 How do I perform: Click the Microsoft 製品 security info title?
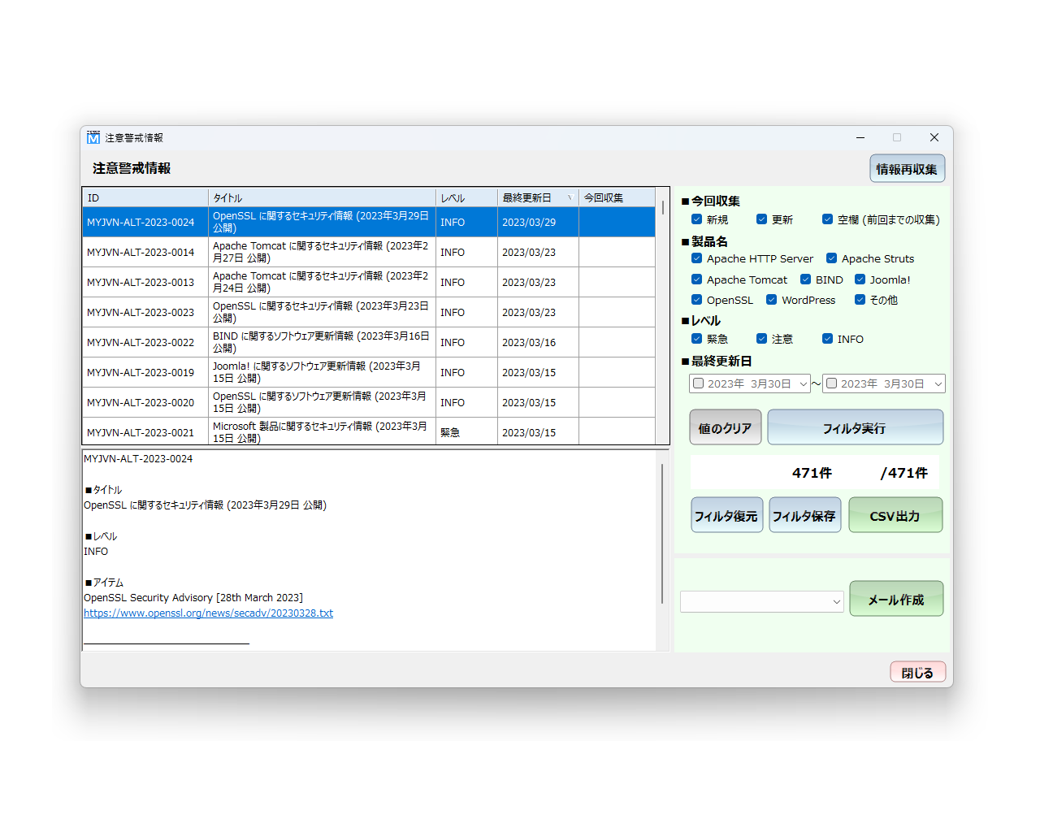pos(322,431)
